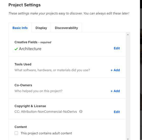Viewport: 142px width, 140px height.
Task: Toggle the adult content checkbox
Action: tap(16, 133)
